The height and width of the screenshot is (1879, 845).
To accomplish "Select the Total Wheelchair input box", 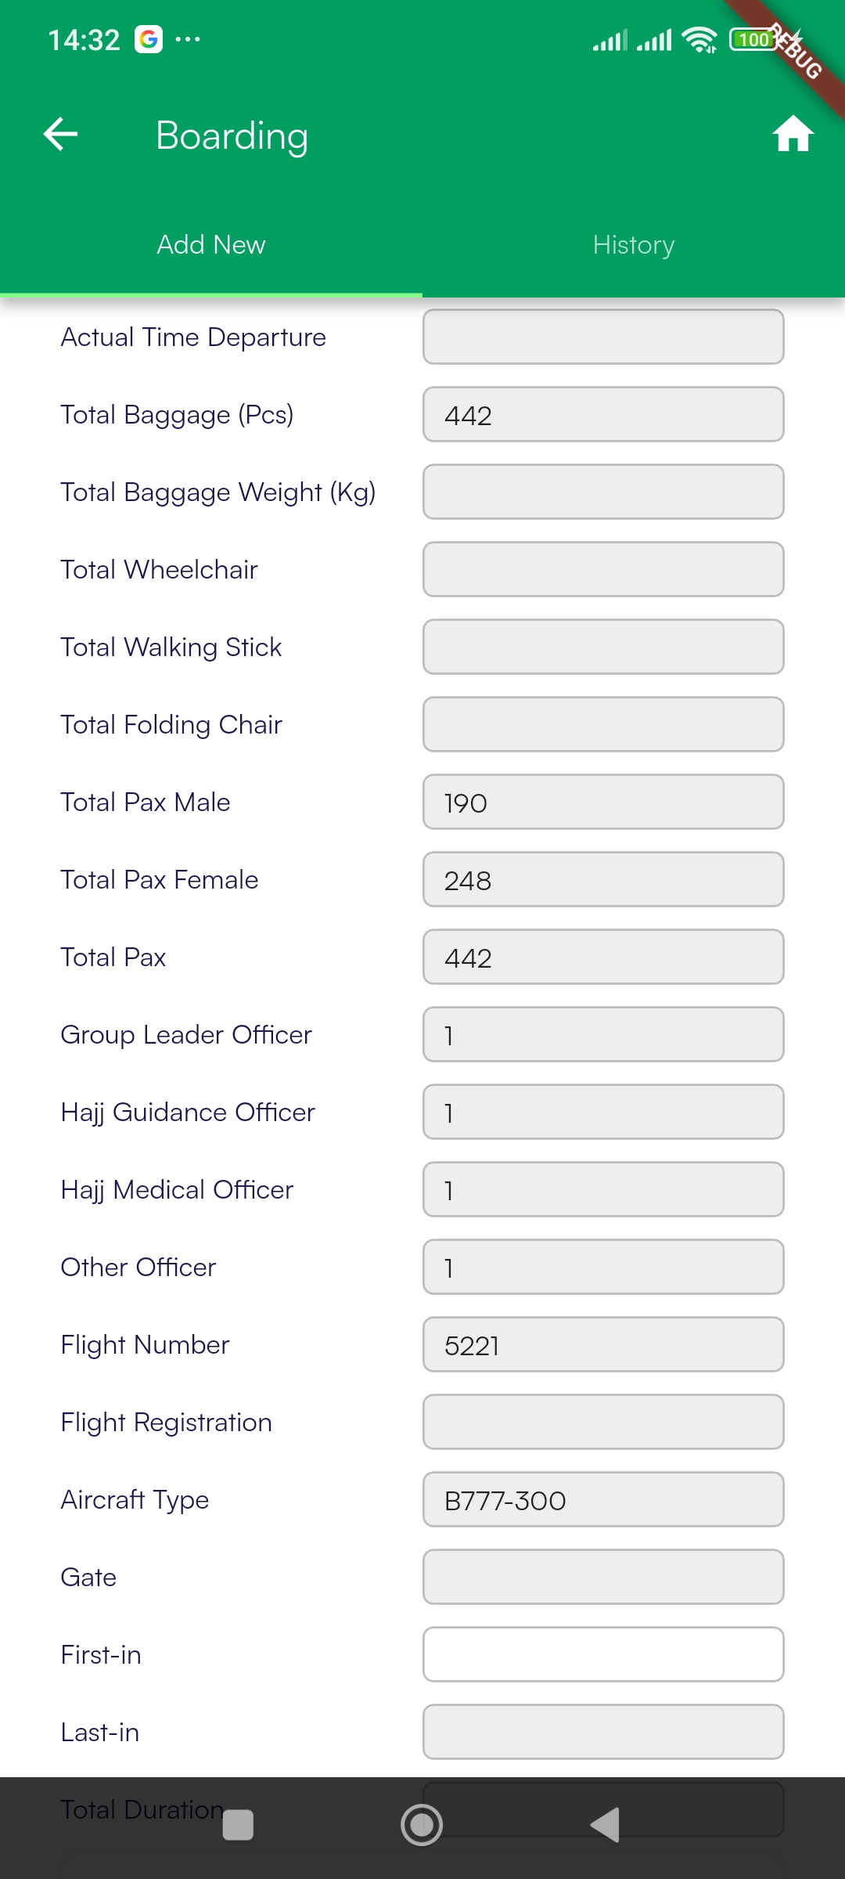I will coord(603,569).
